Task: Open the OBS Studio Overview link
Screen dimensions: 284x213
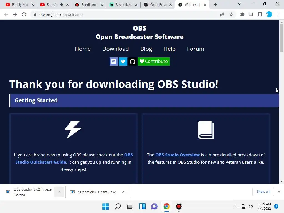Action: click(x=177, y=155)
